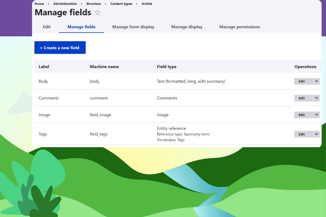Expand the operations chevron for Tags field
The height and width of the screenshot is (217, 326).
[x=316, y=134]
